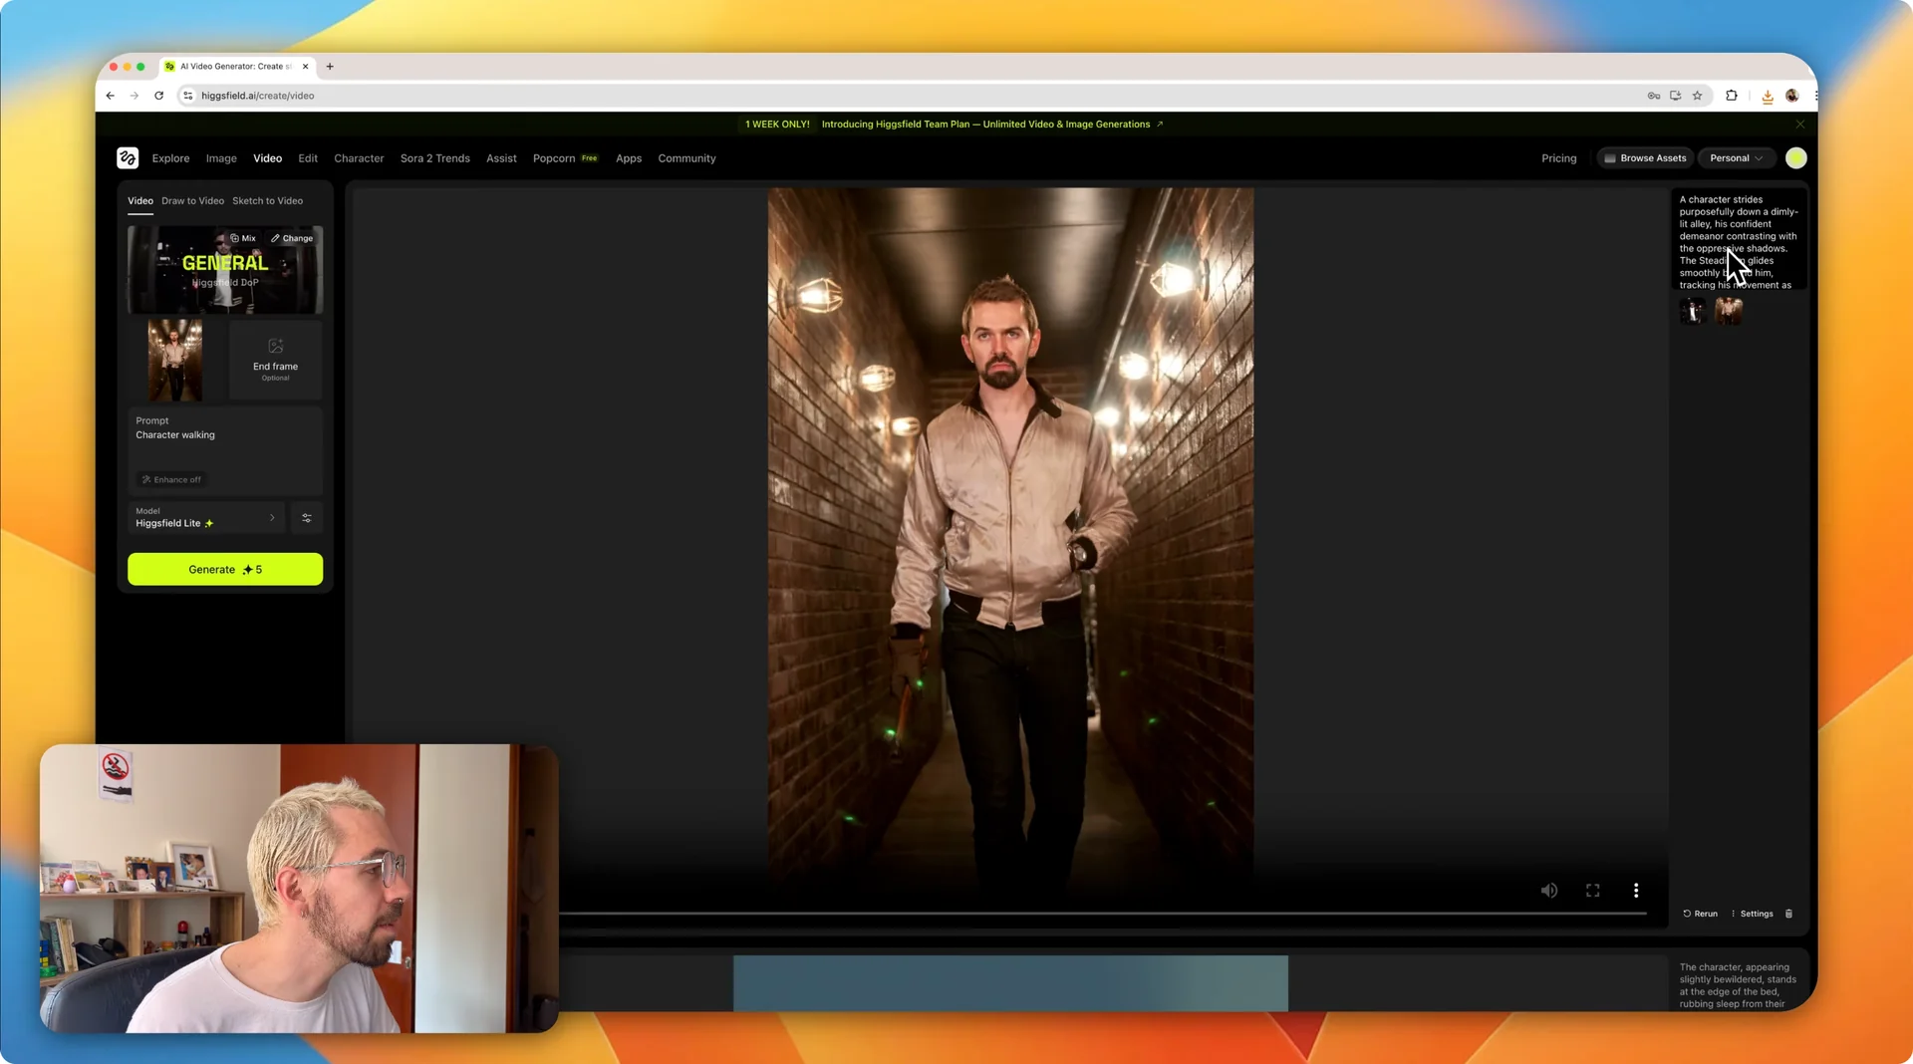This screenshot has height=1064, width=1913.
Task: Expand the Personal workspace dropdown
Action: pos(1736,158)
